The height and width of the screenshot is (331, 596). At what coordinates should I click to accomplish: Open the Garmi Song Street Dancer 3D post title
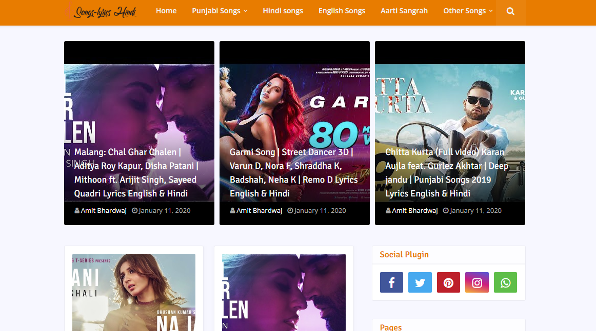[294, 173]
